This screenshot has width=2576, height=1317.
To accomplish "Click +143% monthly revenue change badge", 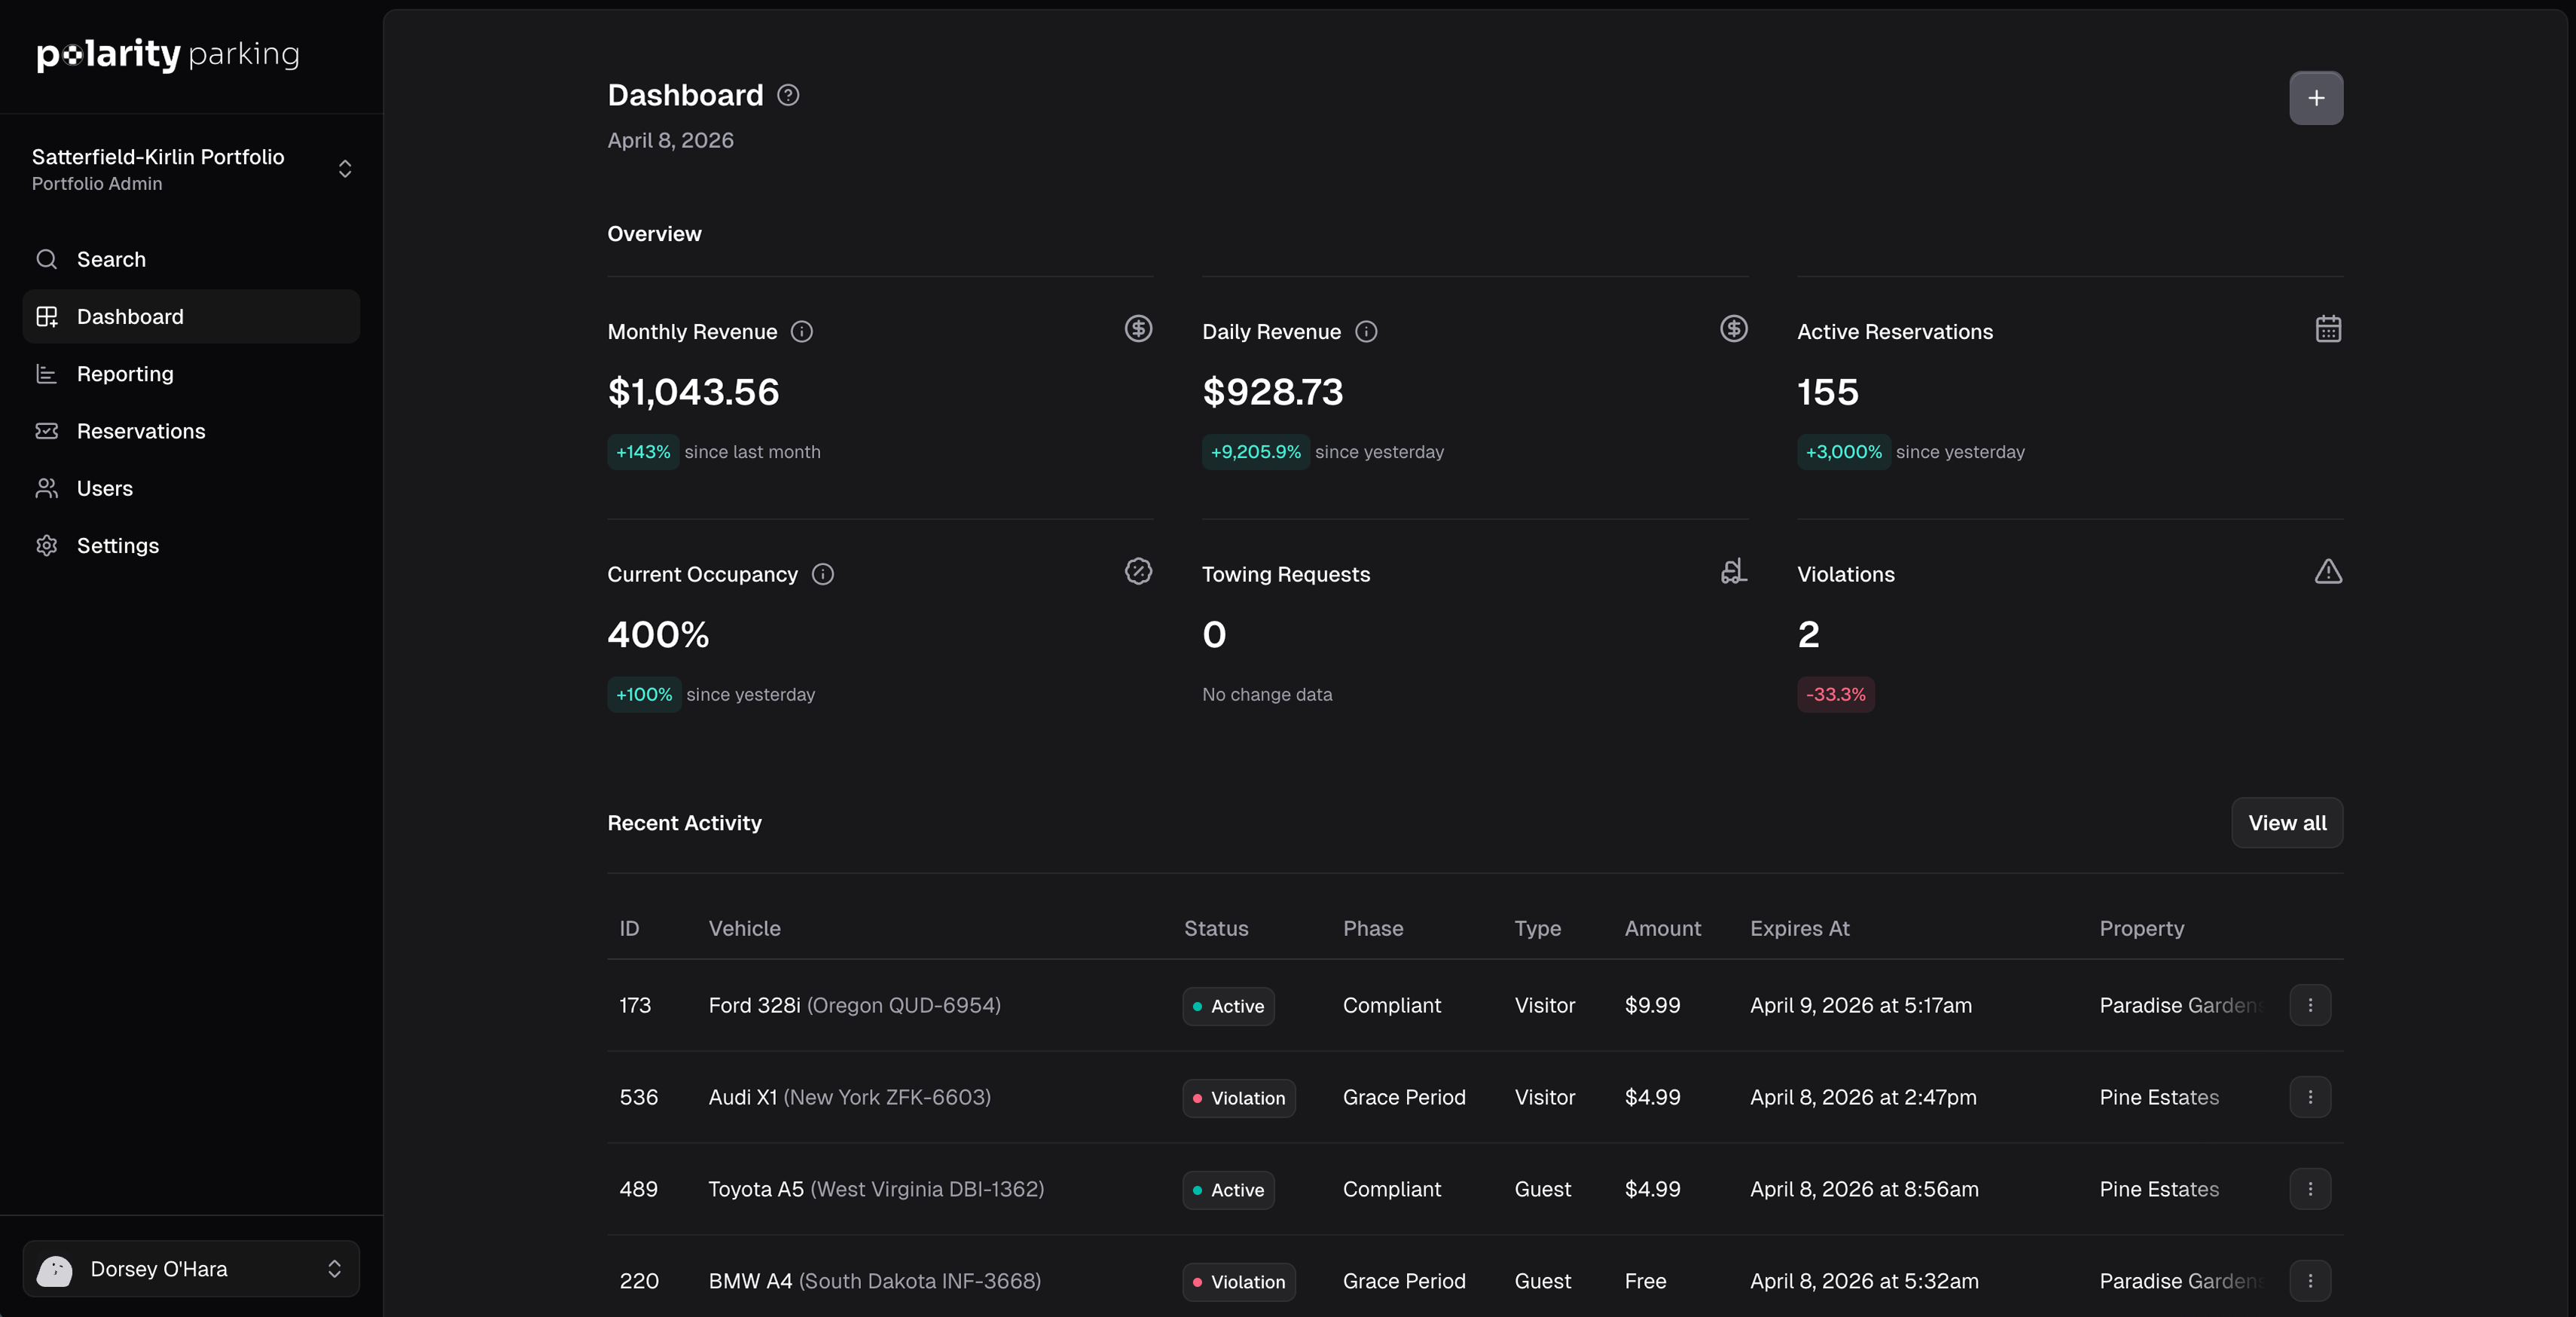I will (643, 452).
